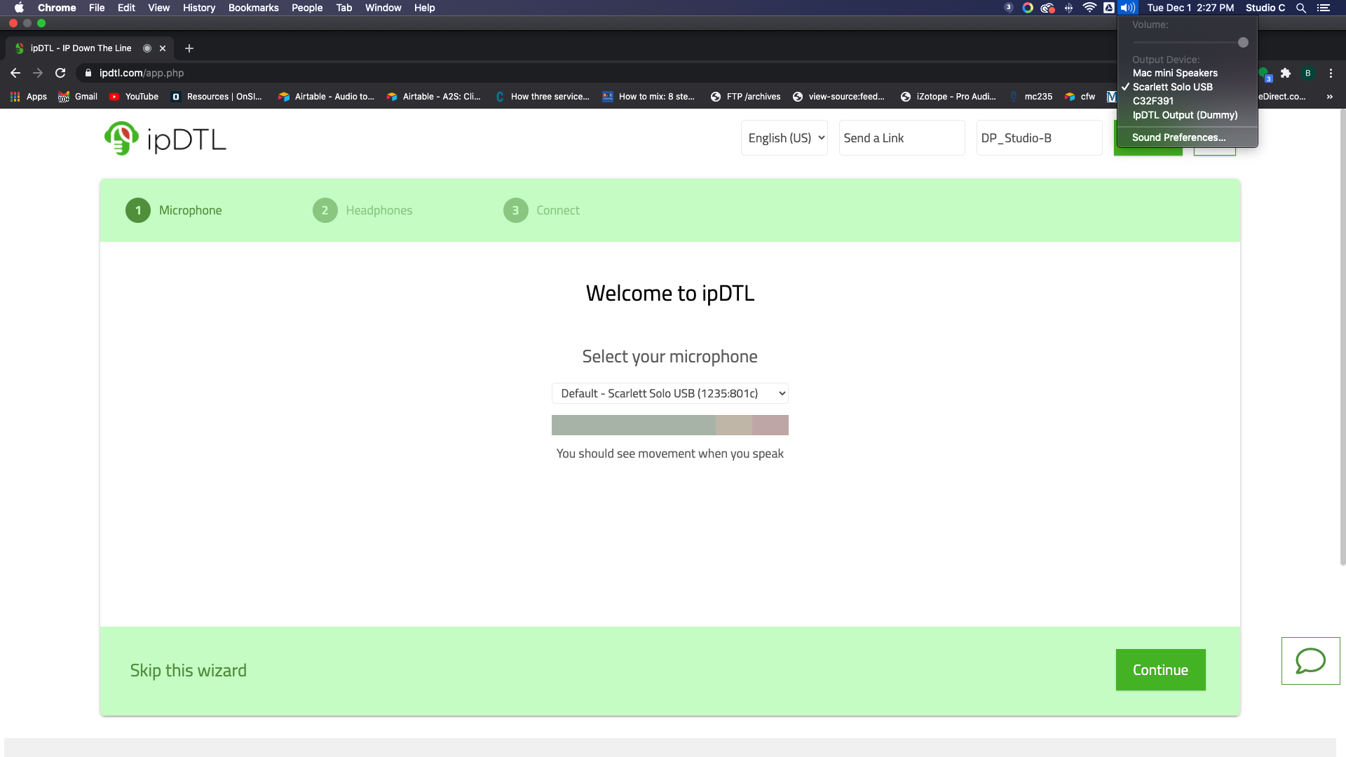
Task: Close the ipDTL tab
Action: pyautogui.click(x=163, y=48)
